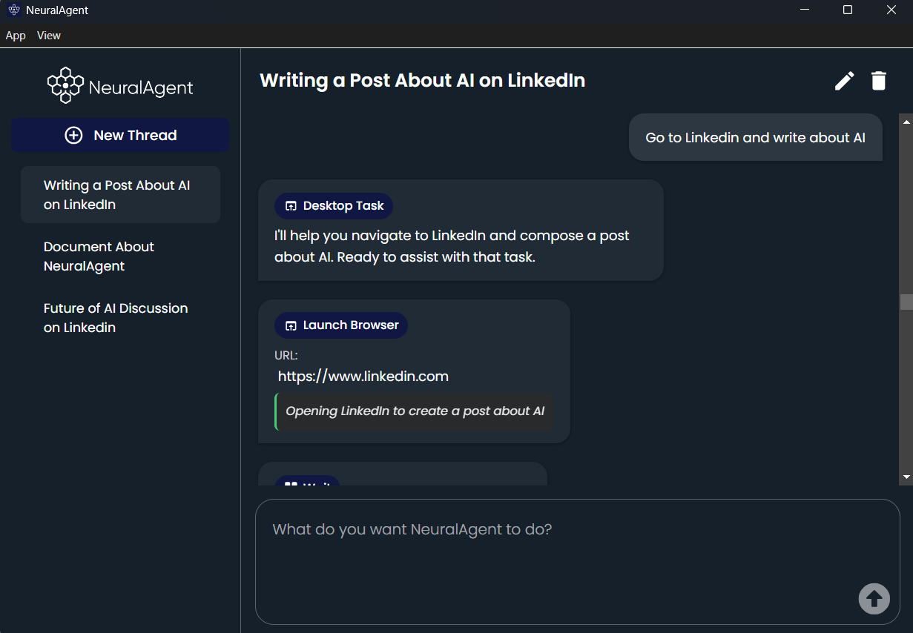Maximize the NeuralAgent window
Viewport: 913px width, 633px height.
coord(848,10)
